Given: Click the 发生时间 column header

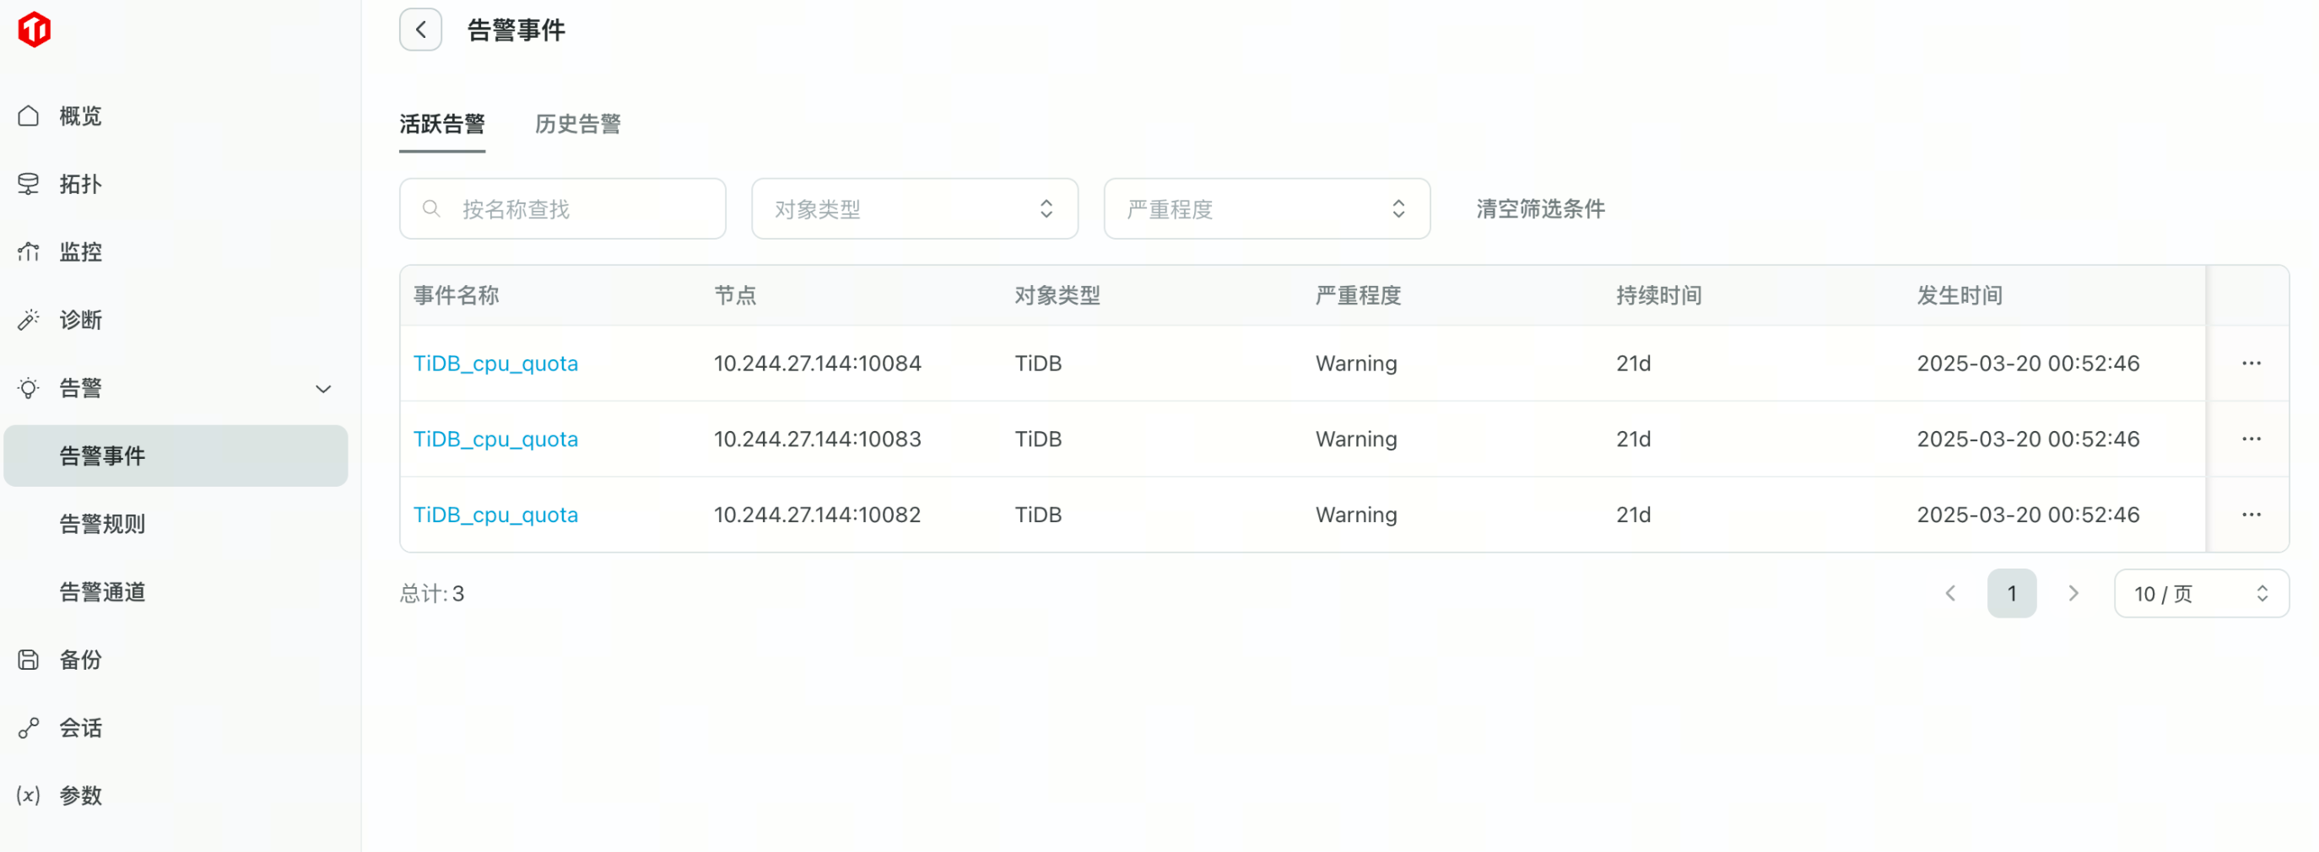Looking at the screenshot, I should coord(1960,295).
